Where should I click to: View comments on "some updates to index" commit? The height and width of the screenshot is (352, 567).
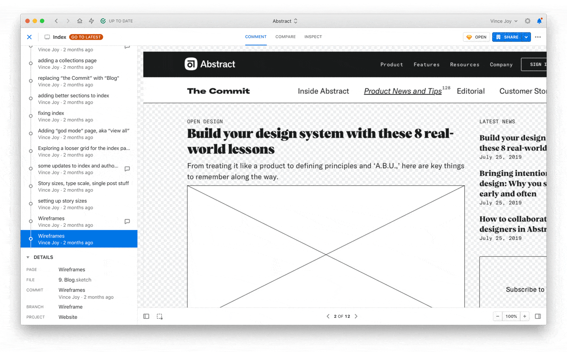[127, 169]
